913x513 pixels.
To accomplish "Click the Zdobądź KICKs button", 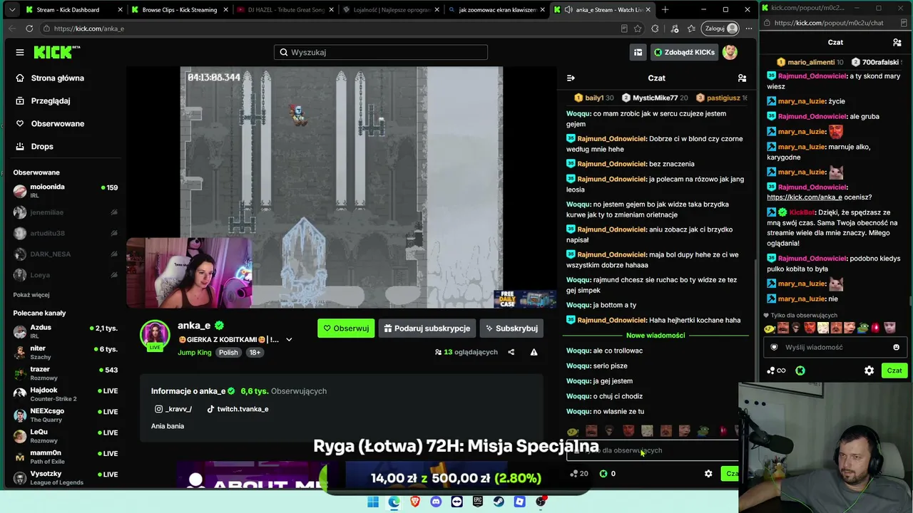I will 684,52.
